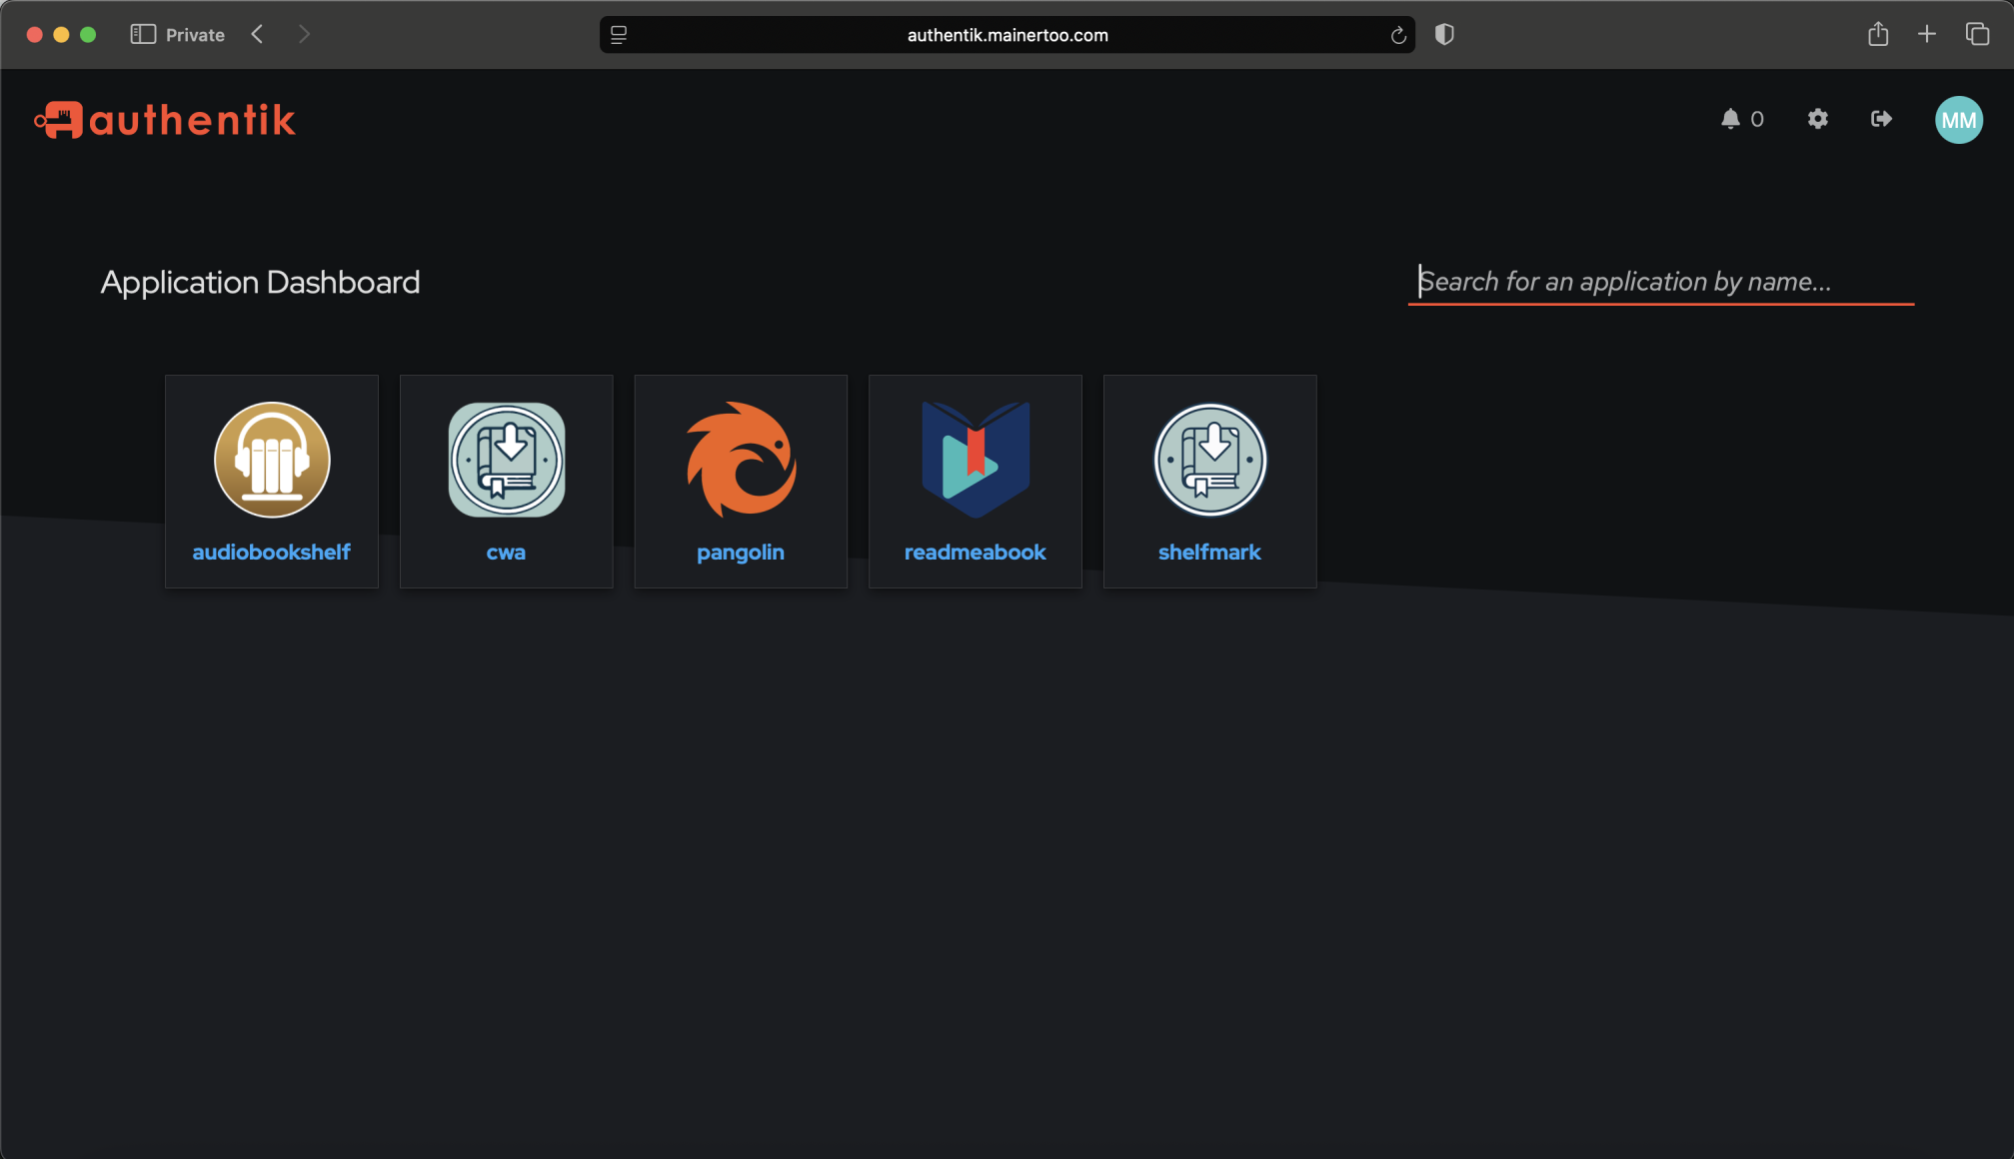Viewport: 2014px width, 1159px height.
Task: Click the readmeabook name link
Action: tap(976, 553)
